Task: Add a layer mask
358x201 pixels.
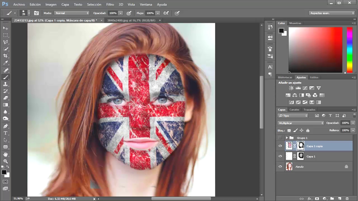Action: (x=317, y=199)
